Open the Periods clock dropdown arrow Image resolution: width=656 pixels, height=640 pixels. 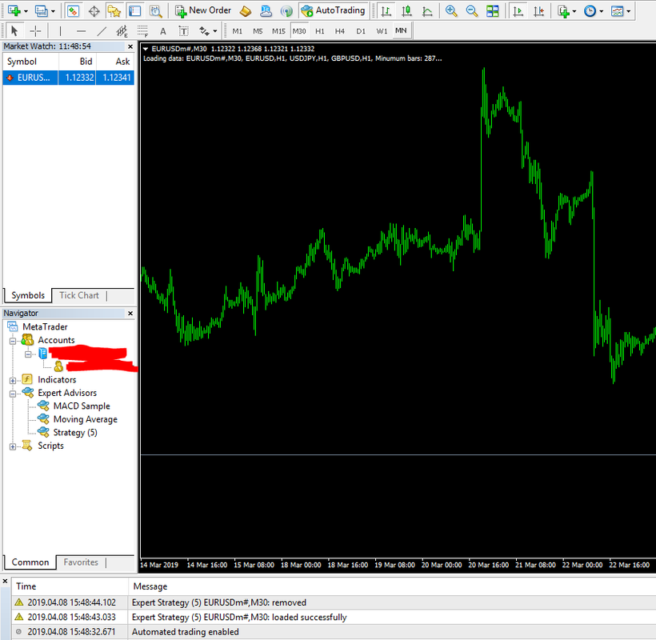(602, 11)
